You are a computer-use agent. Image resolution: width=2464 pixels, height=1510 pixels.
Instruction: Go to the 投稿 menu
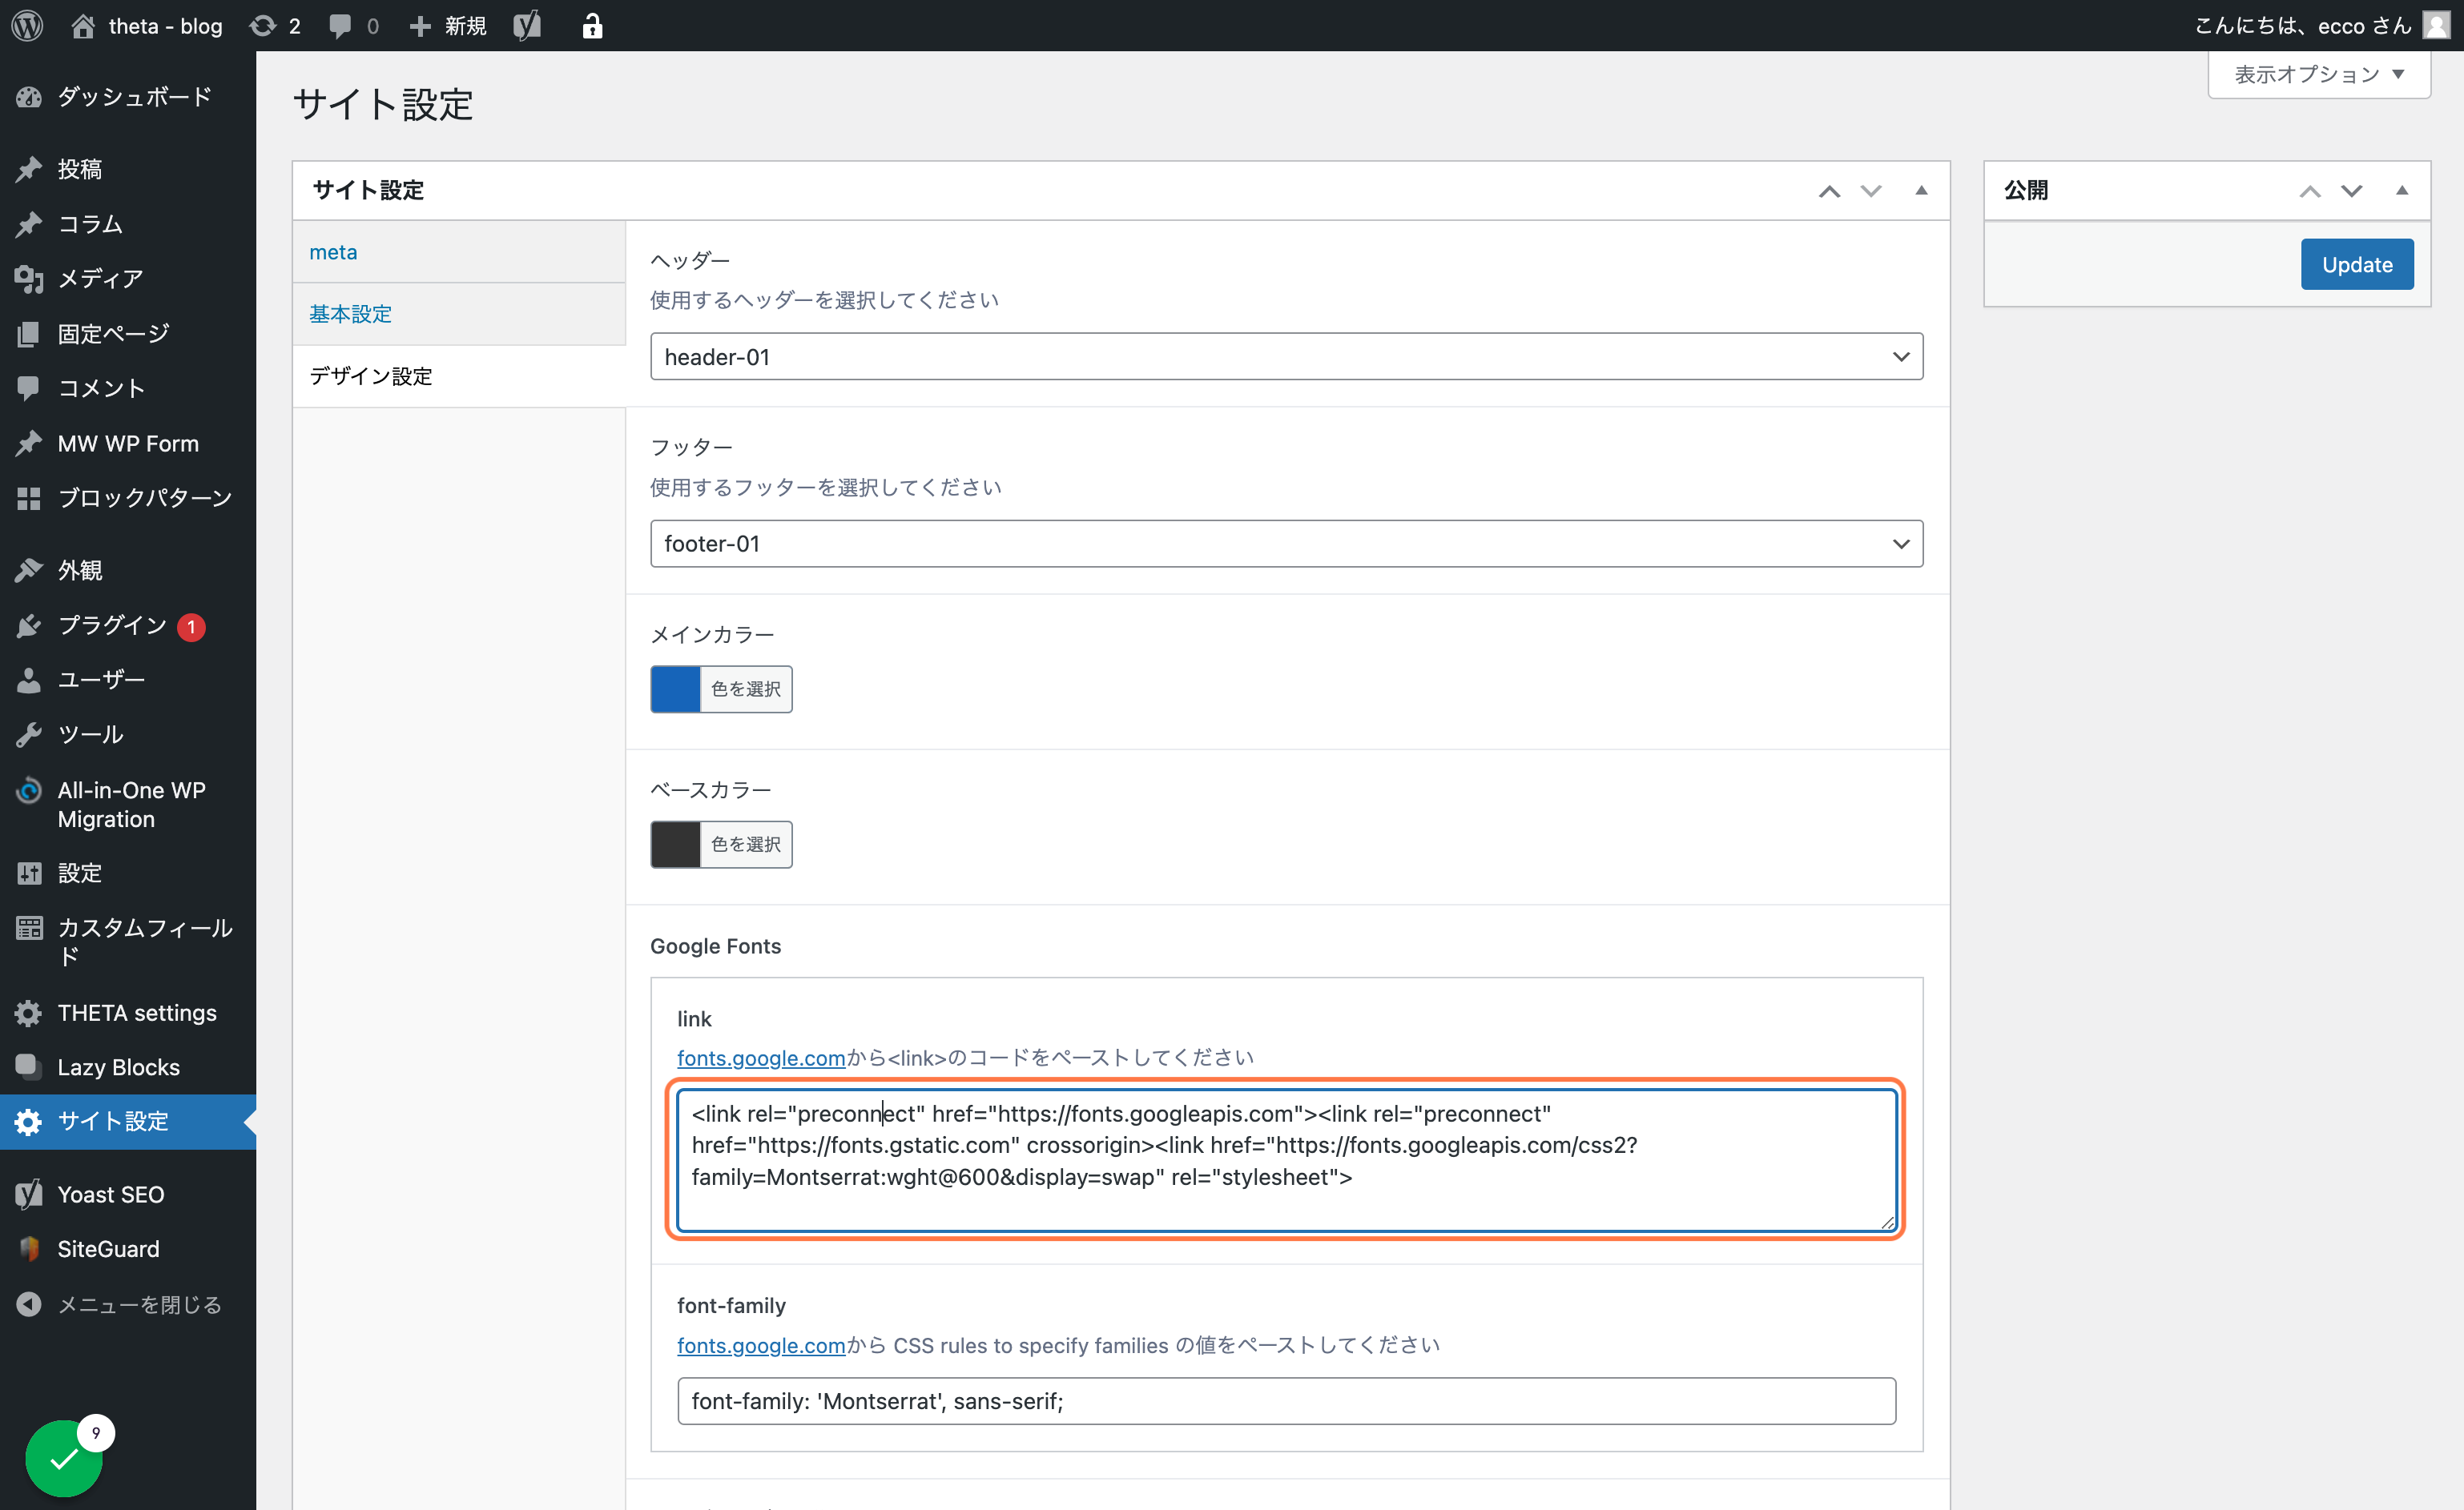pyautogui.click(x=128, y=169)
